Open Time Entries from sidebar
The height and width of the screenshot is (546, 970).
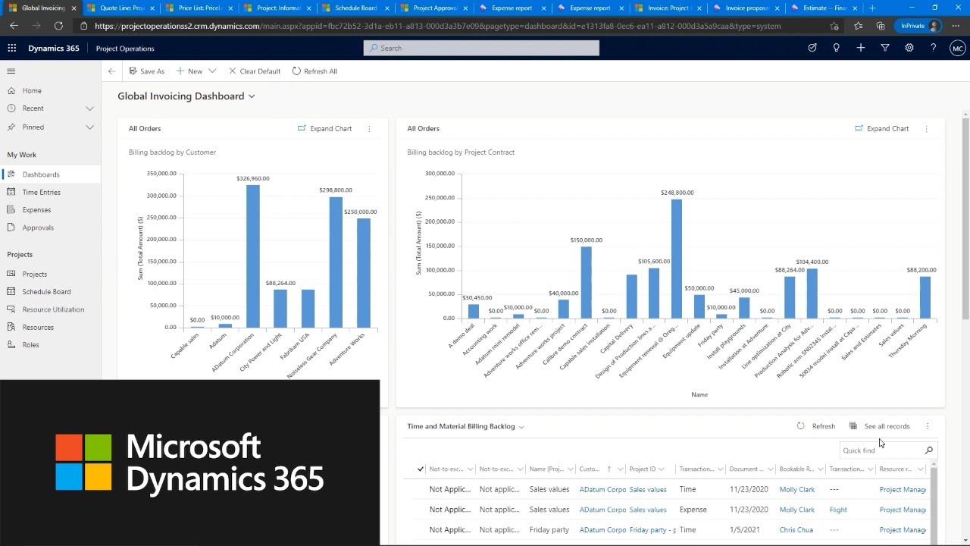(x=41, y=193)
